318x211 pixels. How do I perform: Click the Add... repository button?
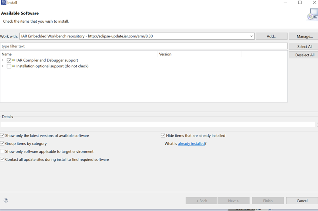click(x=272, y=36)
